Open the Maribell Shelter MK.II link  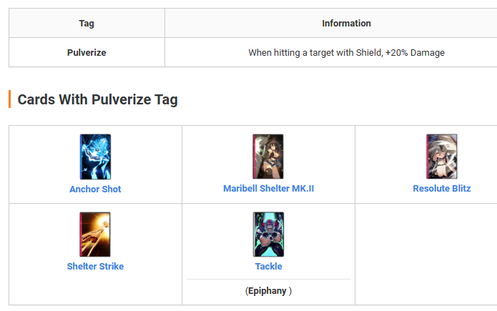pos(268,189)
